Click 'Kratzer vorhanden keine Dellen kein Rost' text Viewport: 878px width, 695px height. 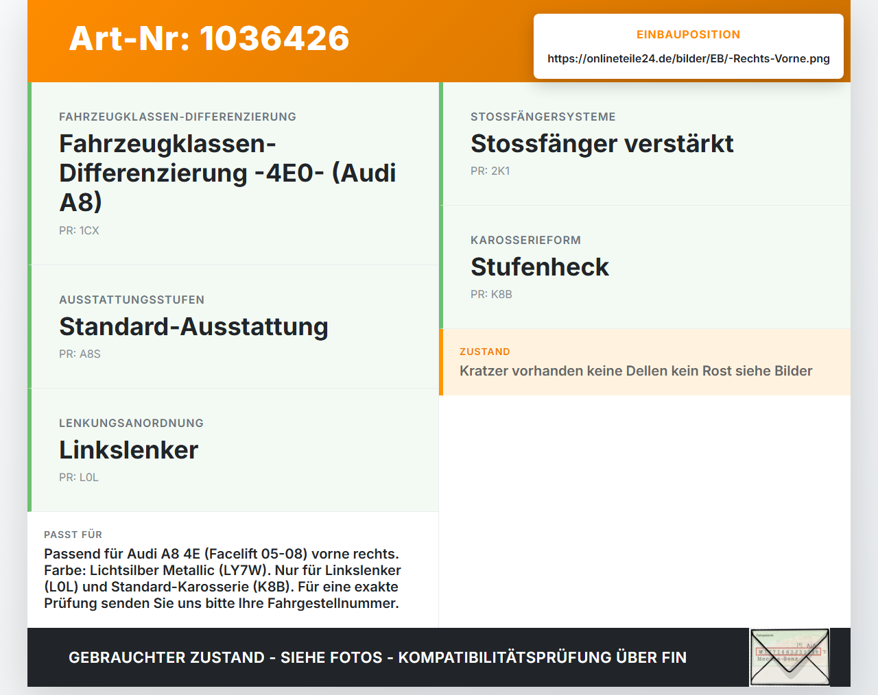pos(595,371)
